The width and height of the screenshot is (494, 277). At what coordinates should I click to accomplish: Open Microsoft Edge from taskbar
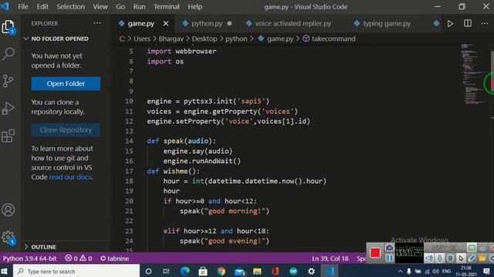(185, 271)
